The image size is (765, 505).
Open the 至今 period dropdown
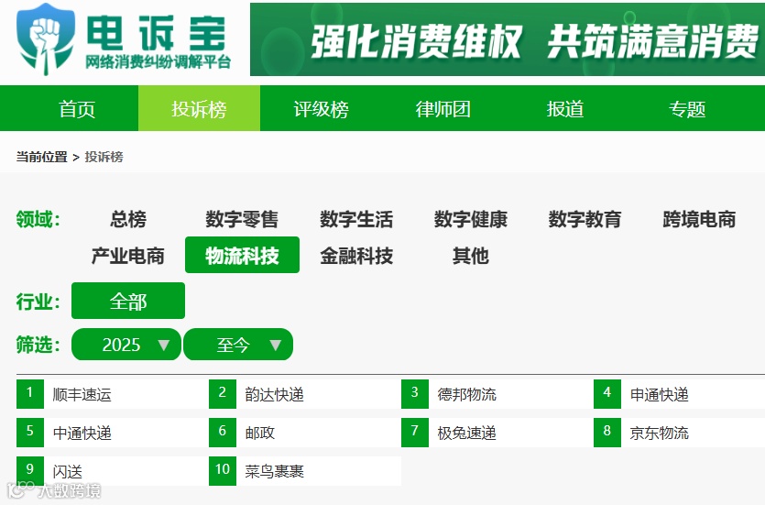coord(238,345)
